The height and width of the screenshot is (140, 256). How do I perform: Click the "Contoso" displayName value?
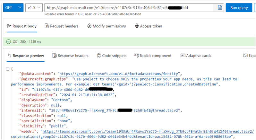61,100
